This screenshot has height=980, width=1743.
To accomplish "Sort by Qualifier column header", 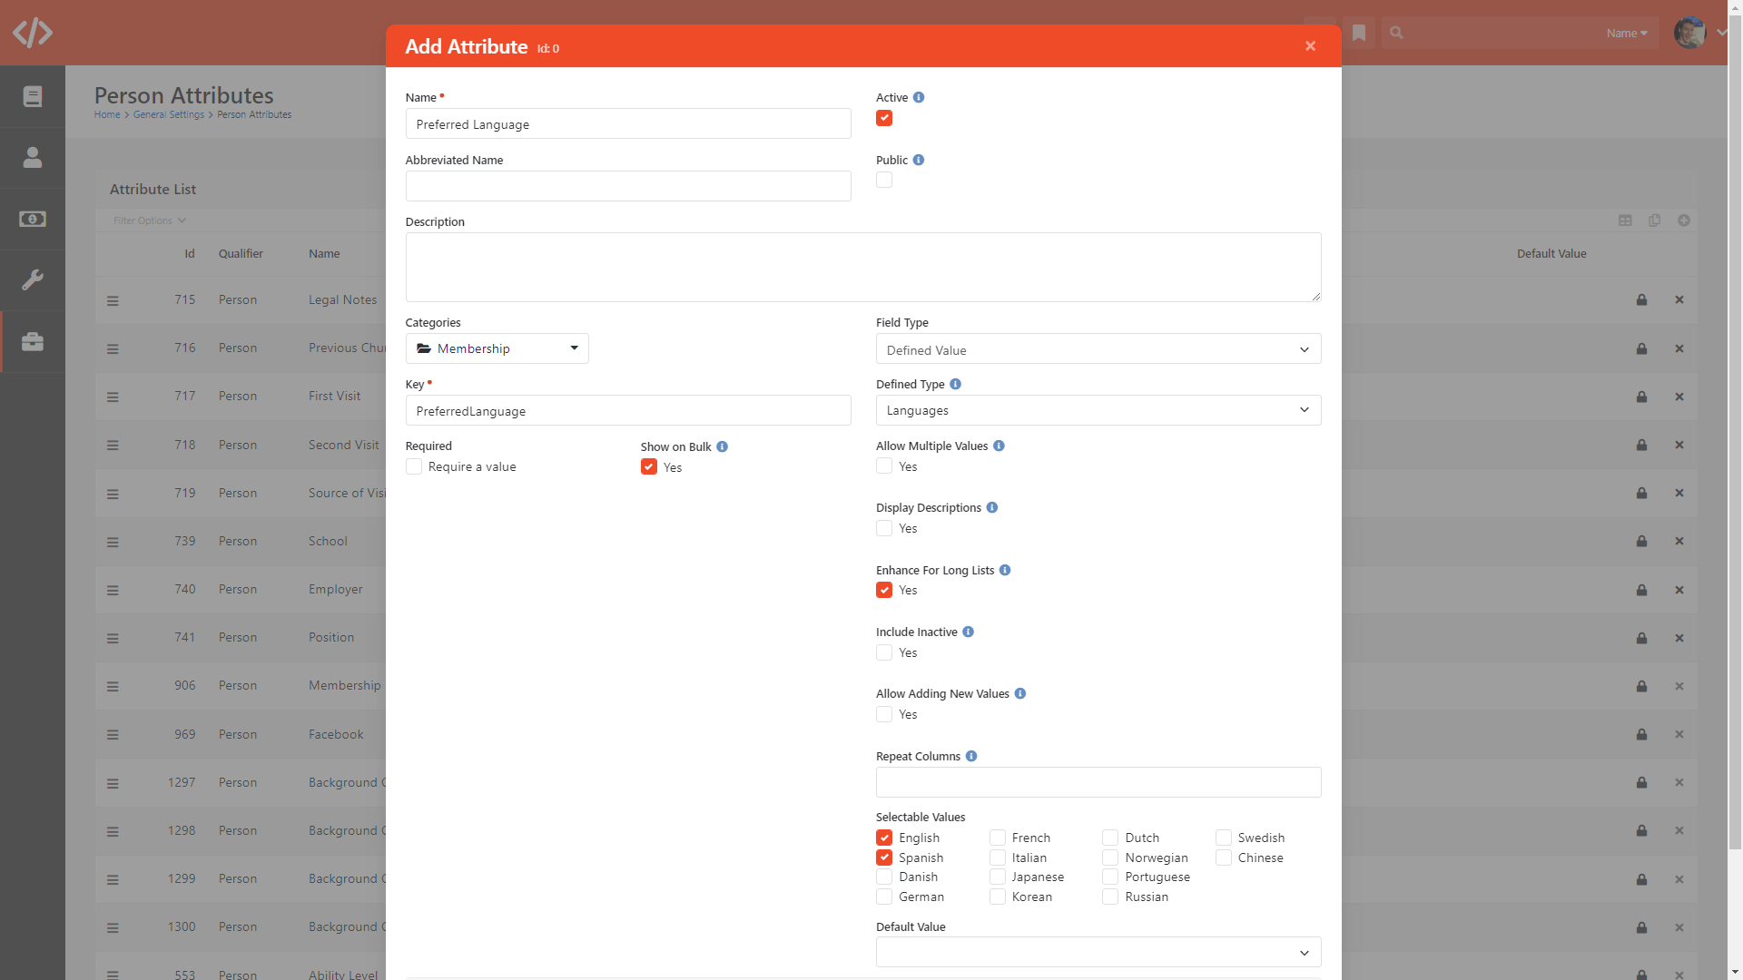I will tap(241, 253).
